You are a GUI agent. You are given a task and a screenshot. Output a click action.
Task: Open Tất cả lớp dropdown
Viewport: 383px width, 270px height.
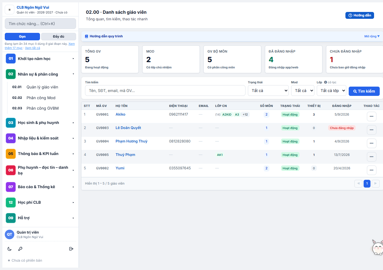pyautogui.click(x=331, y=90)
